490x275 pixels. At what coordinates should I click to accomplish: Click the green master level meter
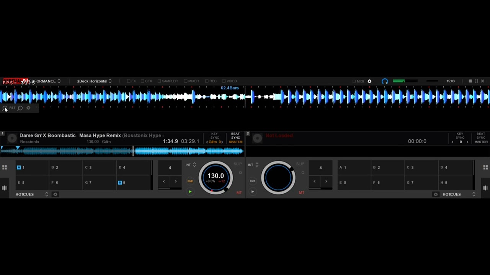405,81
